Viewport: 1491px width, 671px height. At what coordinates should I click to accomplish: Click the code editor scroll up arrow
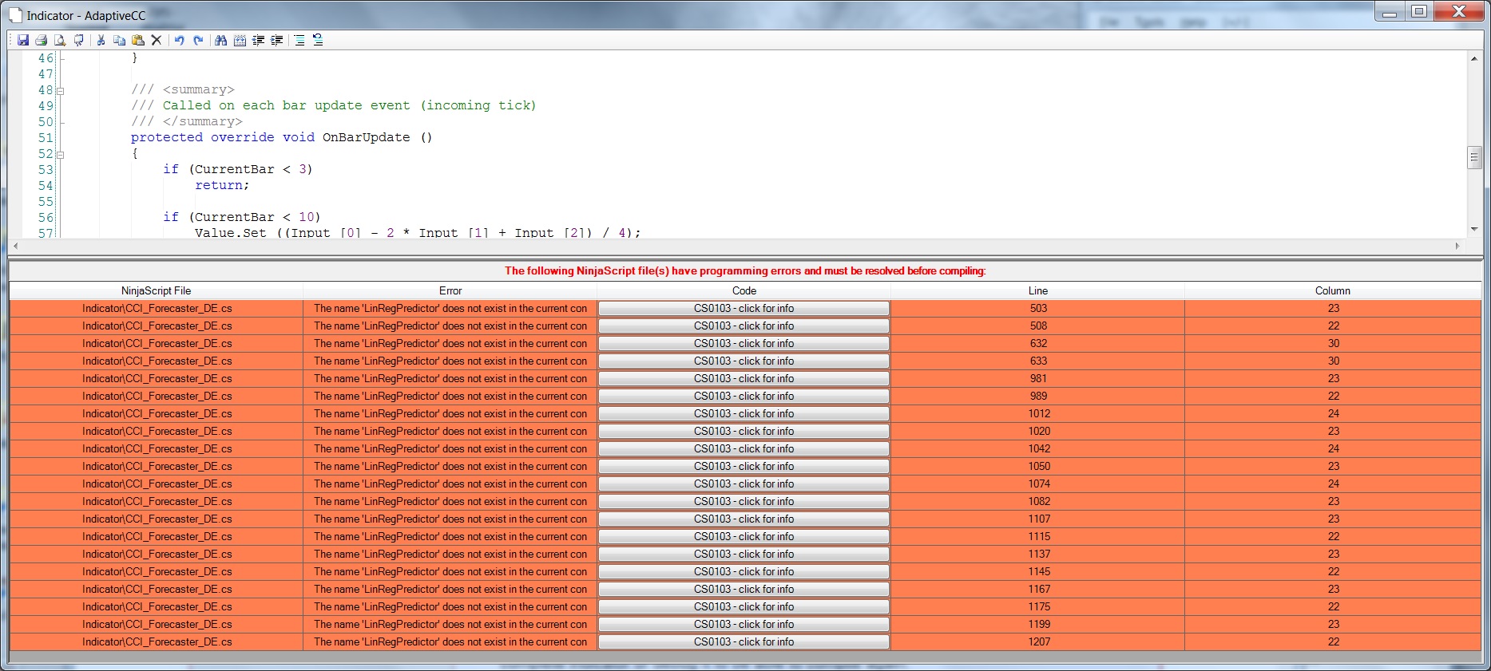1474,58
